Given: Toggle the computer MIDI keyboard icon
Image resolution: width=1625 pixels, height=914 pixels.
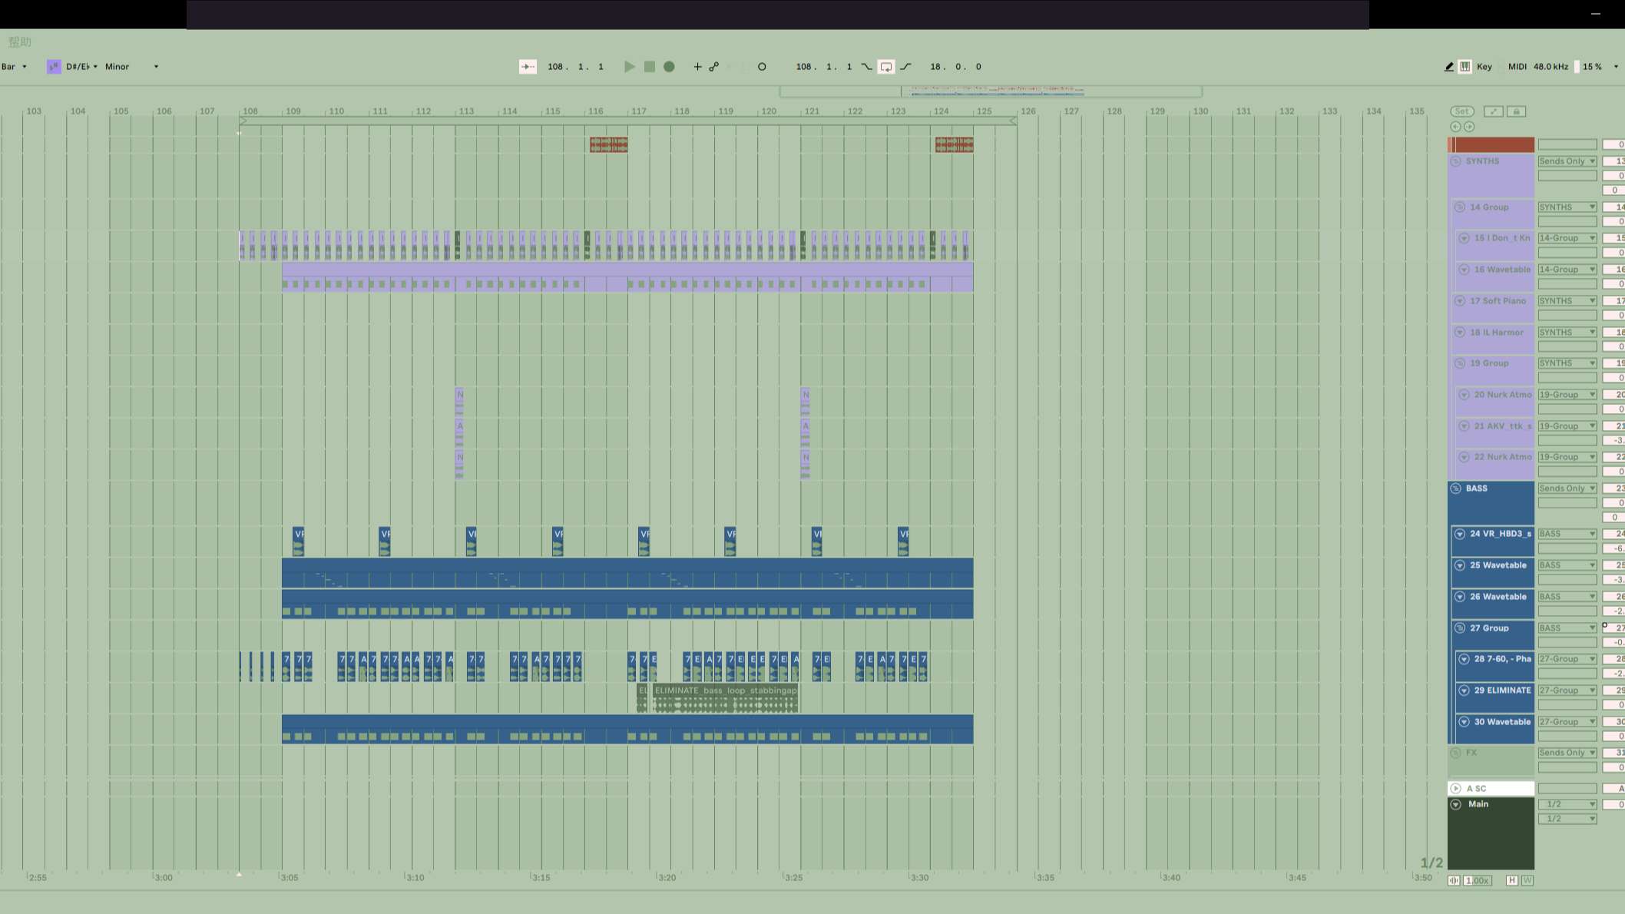Looking at the screenshot, I should coord(1465,67).
